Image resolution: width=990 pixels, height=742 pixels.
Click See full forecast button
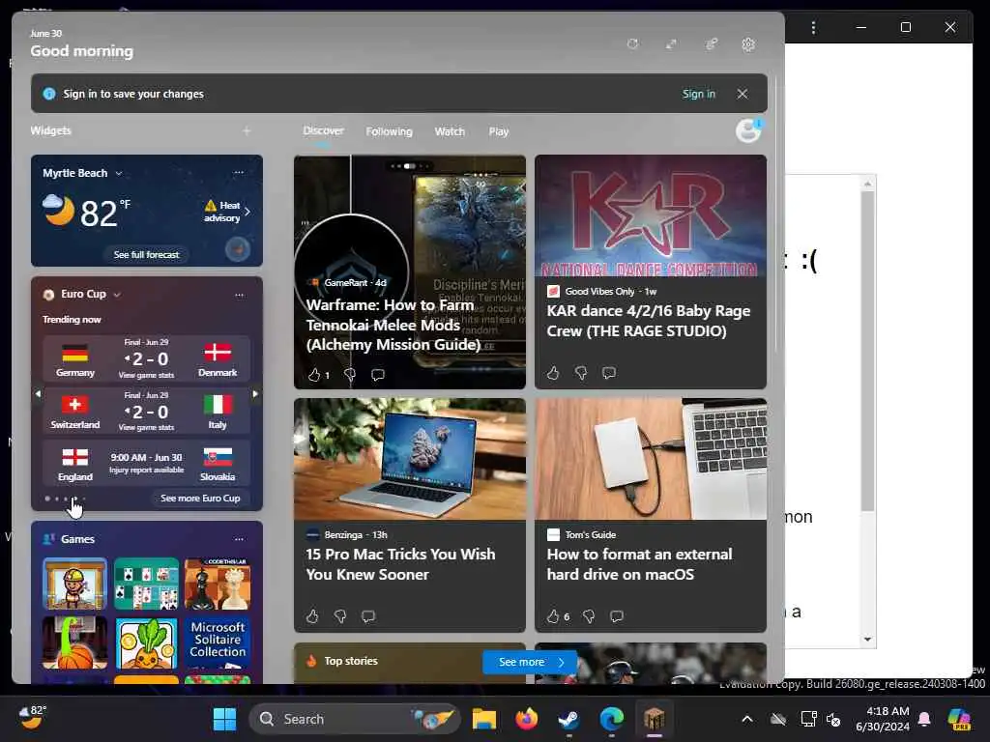tap(147, 254)
